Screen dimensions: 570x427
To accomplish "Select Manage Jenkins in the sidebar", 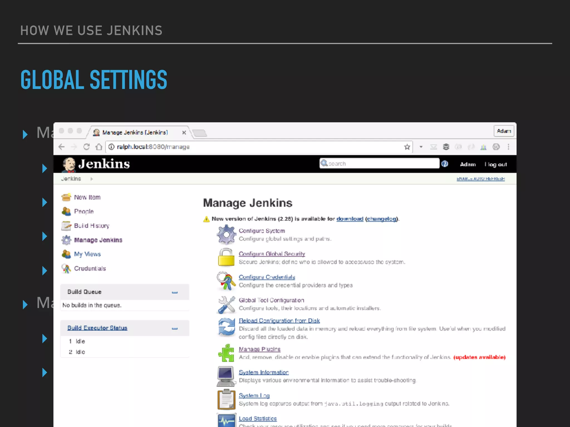I will (x=98, y=240).
